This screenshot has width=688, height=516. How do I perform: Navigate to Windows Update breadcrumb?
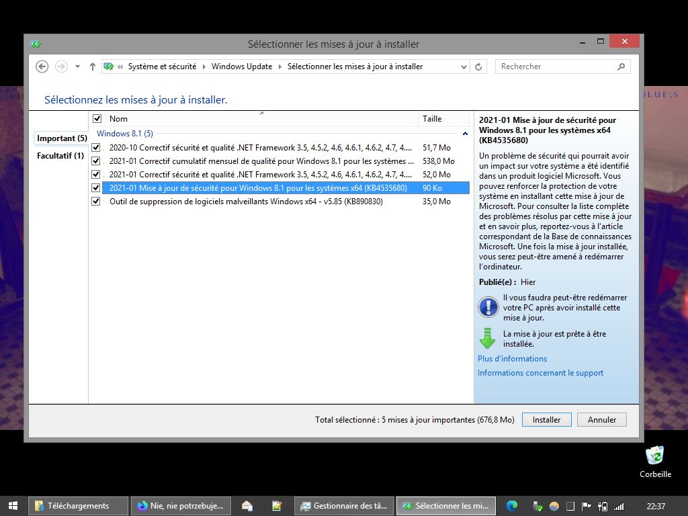pos(242,67)
